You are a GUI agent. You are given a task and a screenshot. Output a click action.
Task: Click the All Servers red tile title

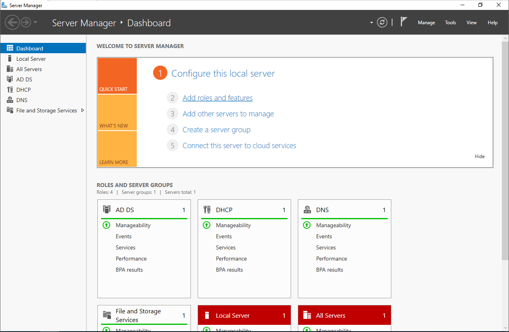click(x=331, y=316)
